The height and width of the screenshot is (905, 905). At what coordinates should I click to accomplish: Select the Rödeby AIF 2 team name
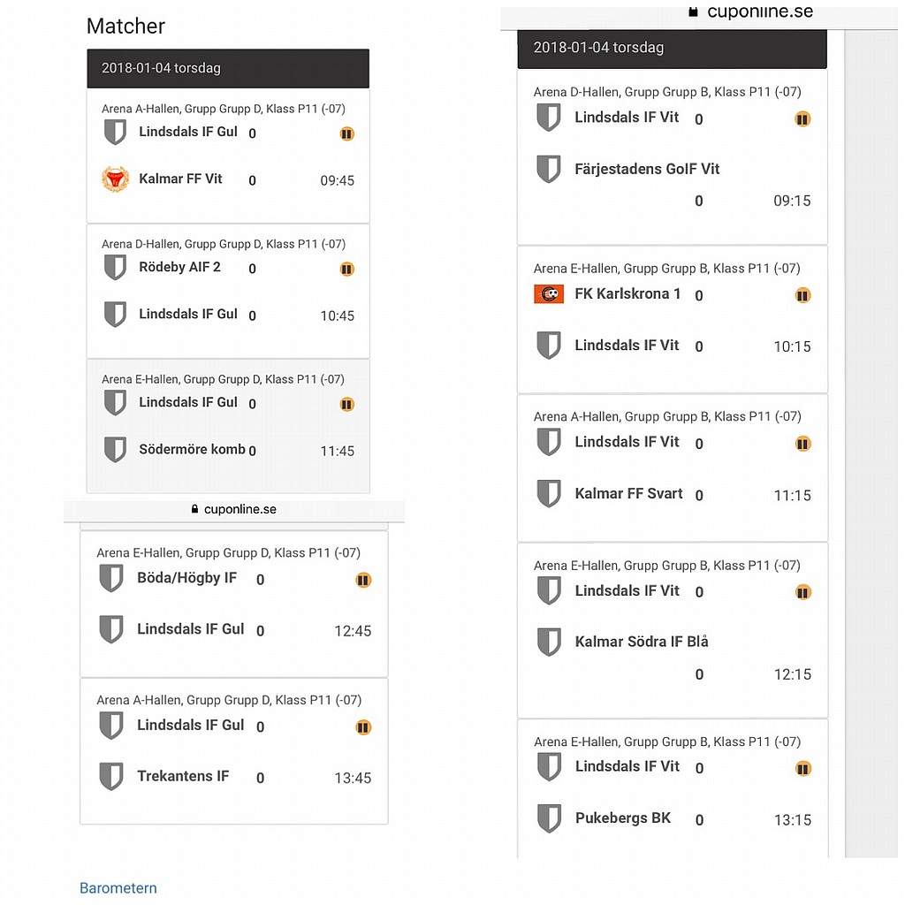tap(179, 267)
